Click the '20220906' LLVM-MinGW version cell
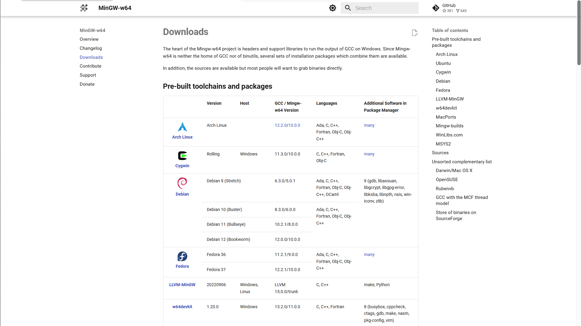Image resolution: width=581 pixels, height=326 pixels. click(x=216, y=285)
